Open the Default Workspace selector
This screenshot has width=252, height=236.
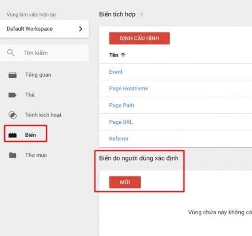click(44, 29)
